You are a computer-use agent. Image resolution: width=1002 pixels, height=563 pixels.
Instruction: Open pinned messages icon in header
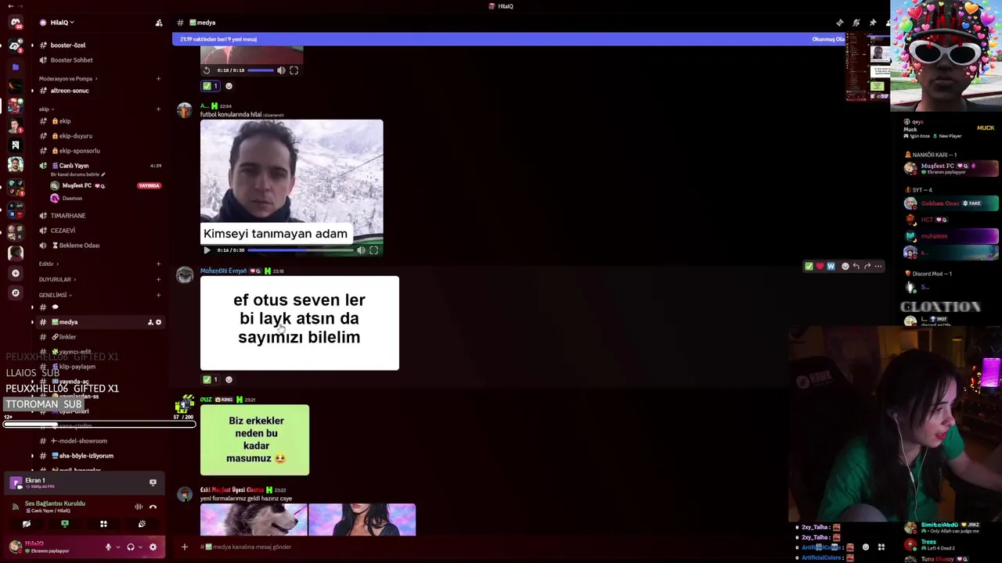[x=873, y=23]
